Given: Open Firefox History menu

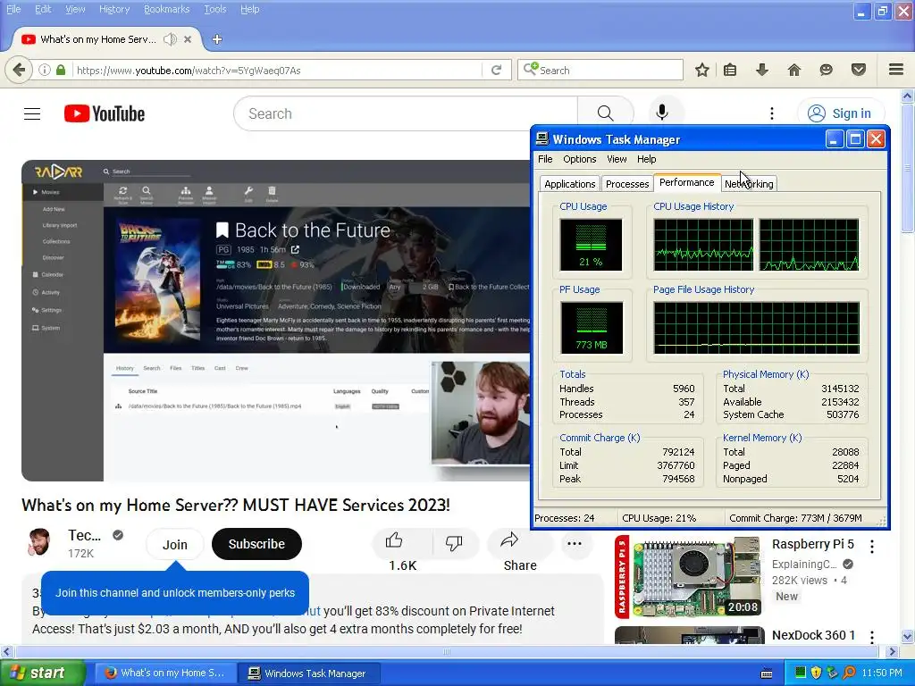Looking at the screenshot, I should [113, 9].
